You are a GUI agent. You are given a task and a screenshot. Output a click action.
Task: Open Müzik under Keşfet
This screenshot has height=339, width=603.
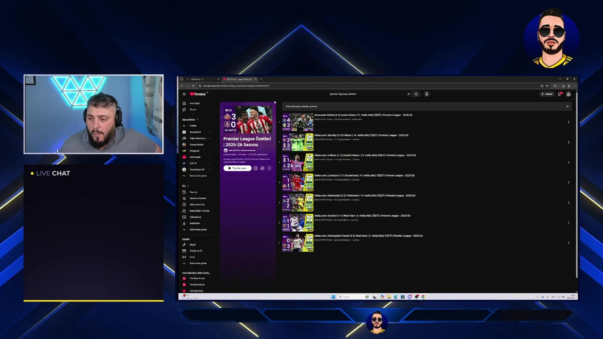coord(190,244)
